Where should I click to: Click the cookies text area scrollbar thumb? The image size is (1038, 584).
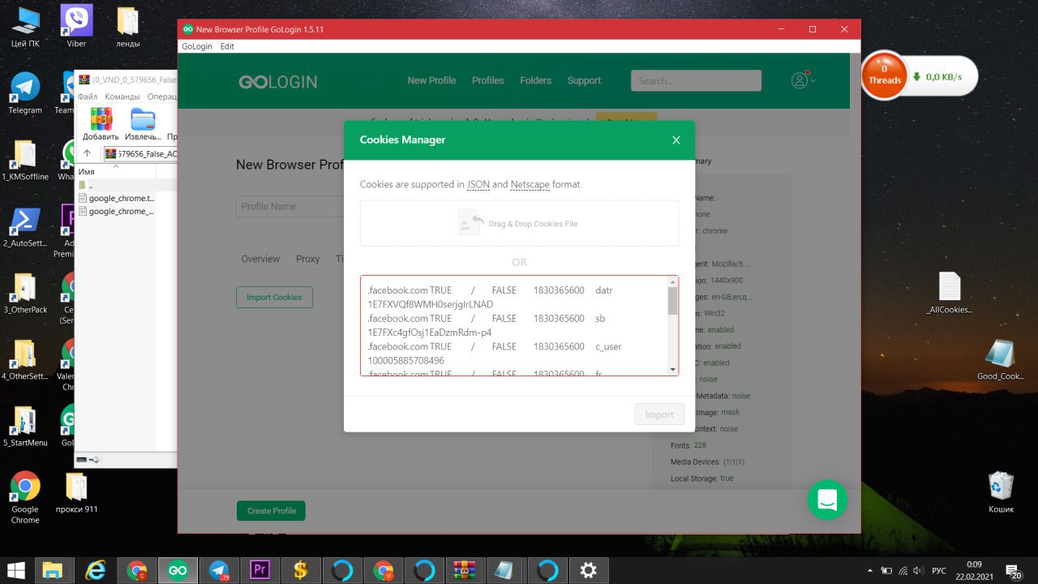(x=672, y=300)
